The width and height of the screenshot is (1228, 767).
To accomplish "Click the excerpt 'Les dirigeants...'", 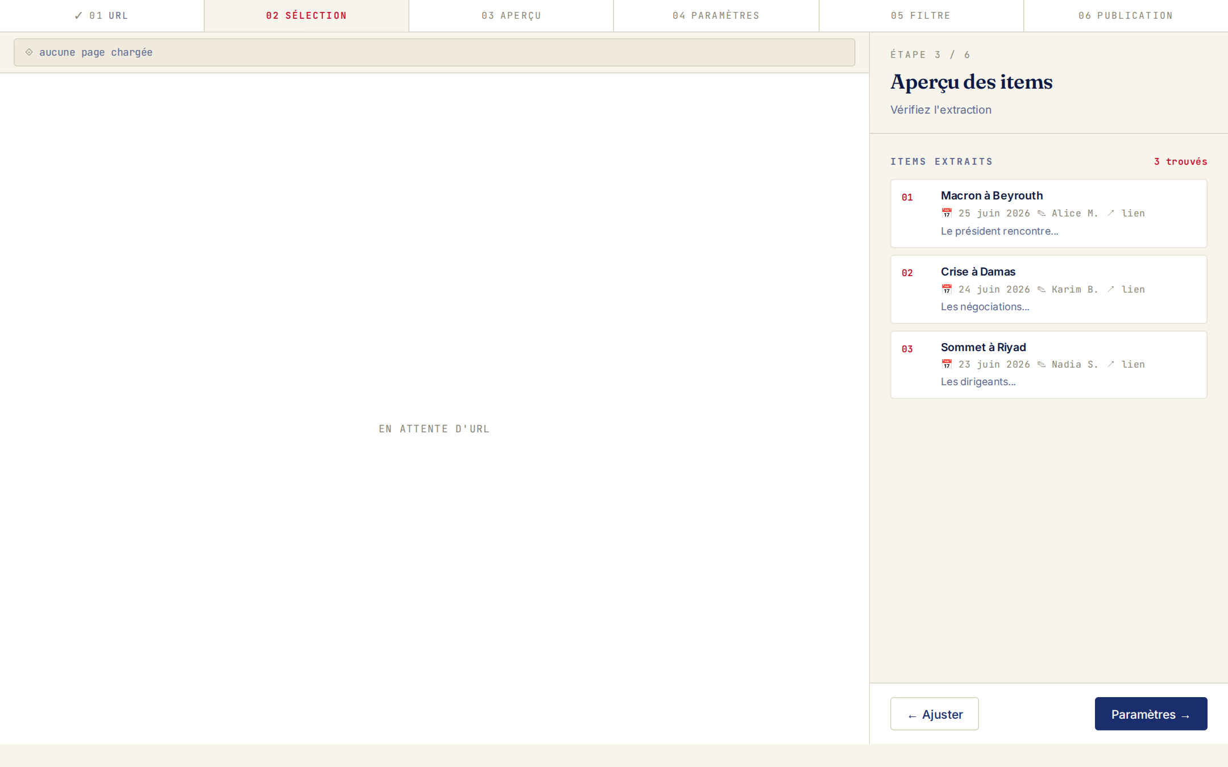I will click(978, 382).
